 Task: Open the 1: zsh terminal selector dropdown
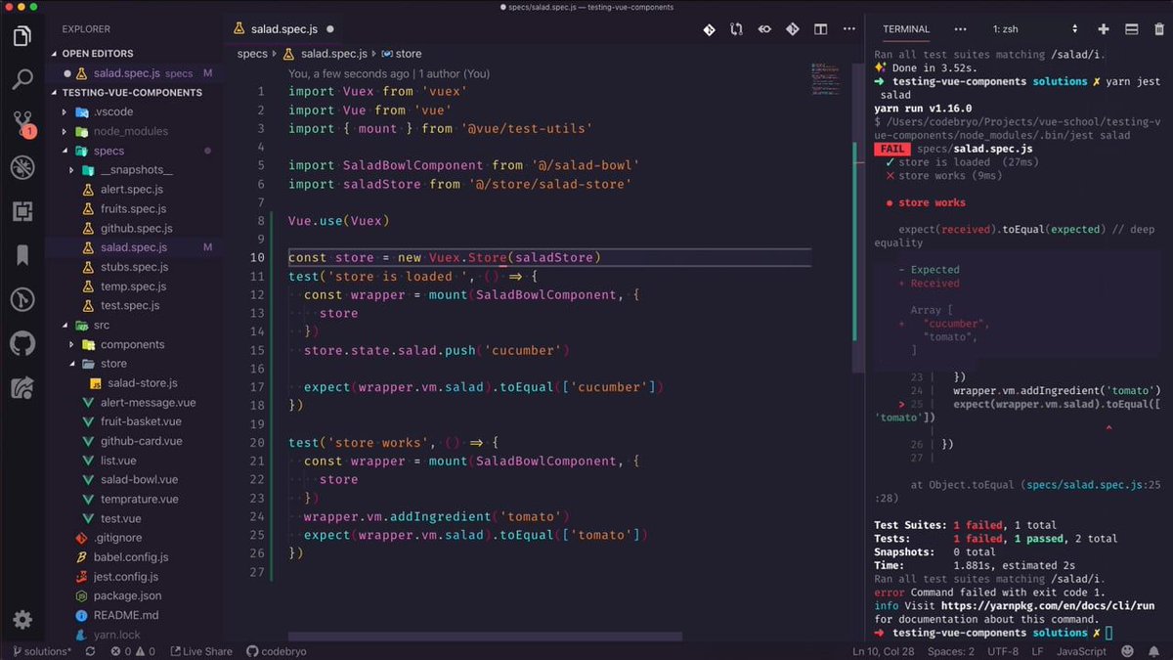(x=1034, y=29)
